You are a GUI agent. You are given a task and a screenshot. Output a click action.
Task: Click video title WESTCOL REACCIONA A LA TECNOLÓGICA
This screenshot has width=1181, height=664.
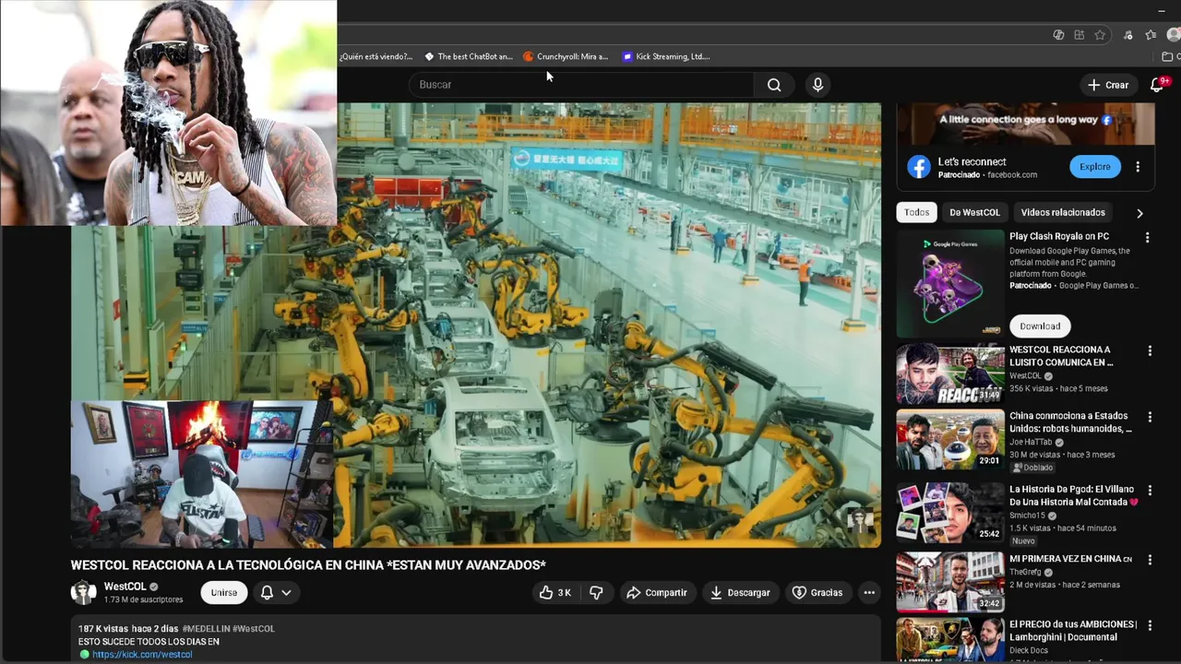pos(308,565)
